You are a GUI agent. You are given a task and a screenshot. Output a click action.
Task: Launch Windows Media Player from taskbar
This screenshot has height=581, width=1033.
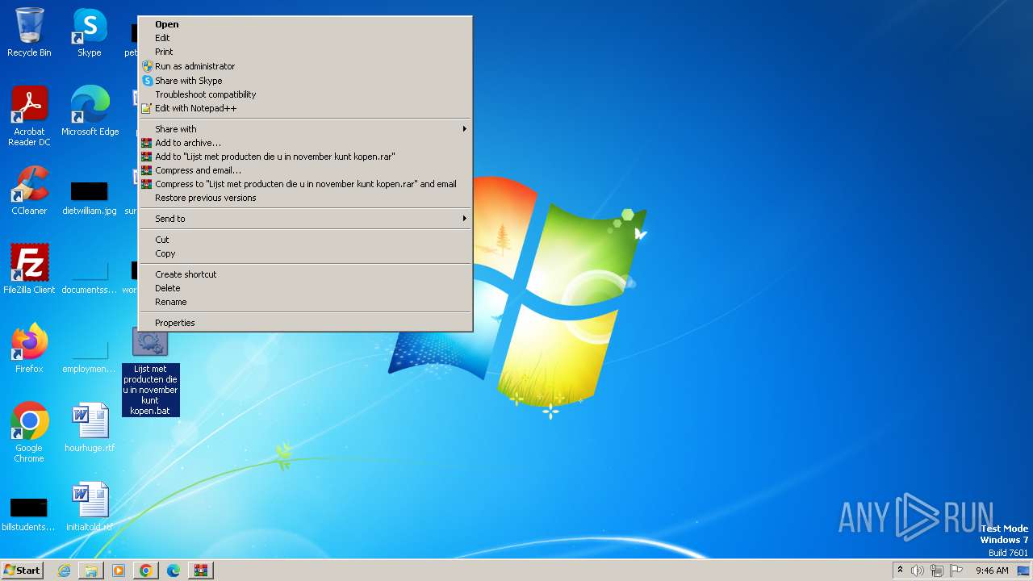pos(119,571)
